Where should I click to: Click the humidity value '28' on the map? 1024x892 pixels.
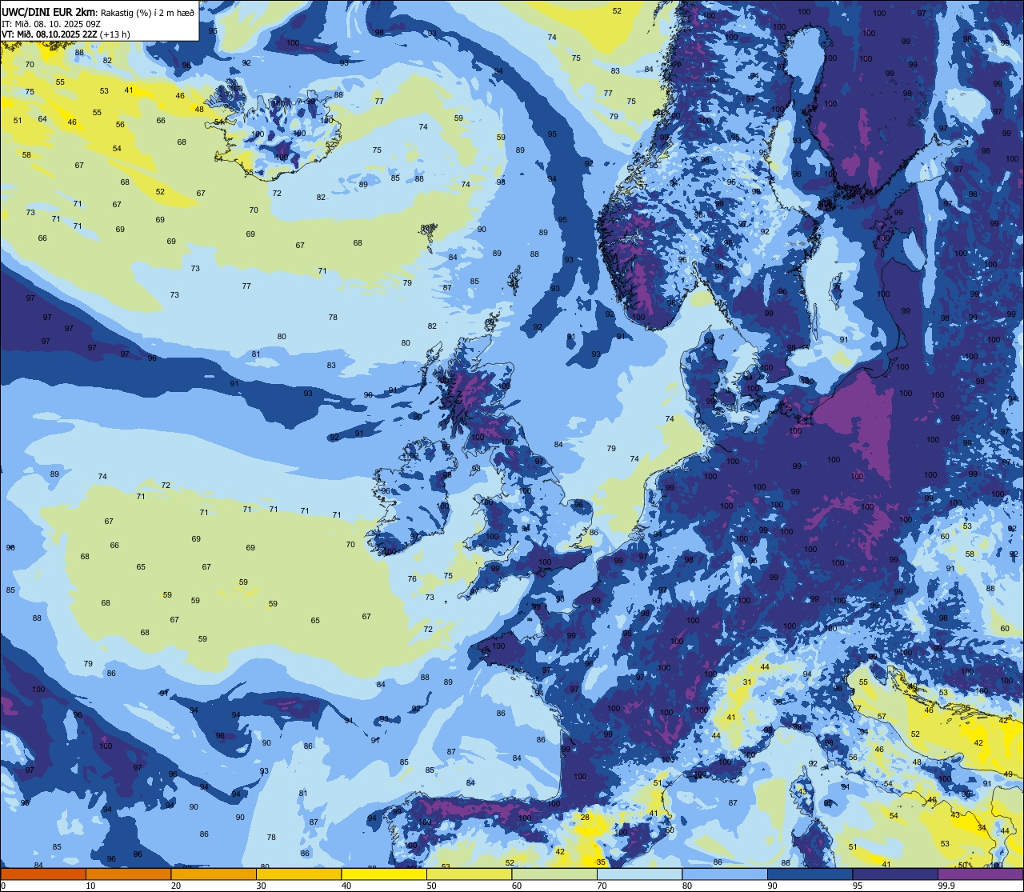click(585, 817)
